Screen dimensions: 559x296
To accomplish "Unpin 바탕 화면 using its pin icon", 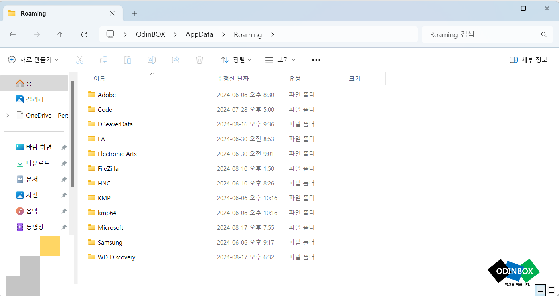I will 64,147.
